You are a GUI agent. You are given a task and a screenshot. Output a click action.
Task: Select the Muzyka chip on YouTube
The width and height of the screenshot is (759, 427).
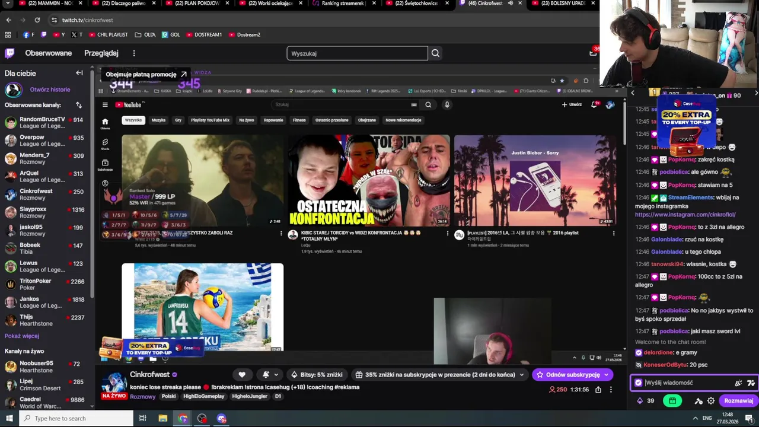pos(158,120)
